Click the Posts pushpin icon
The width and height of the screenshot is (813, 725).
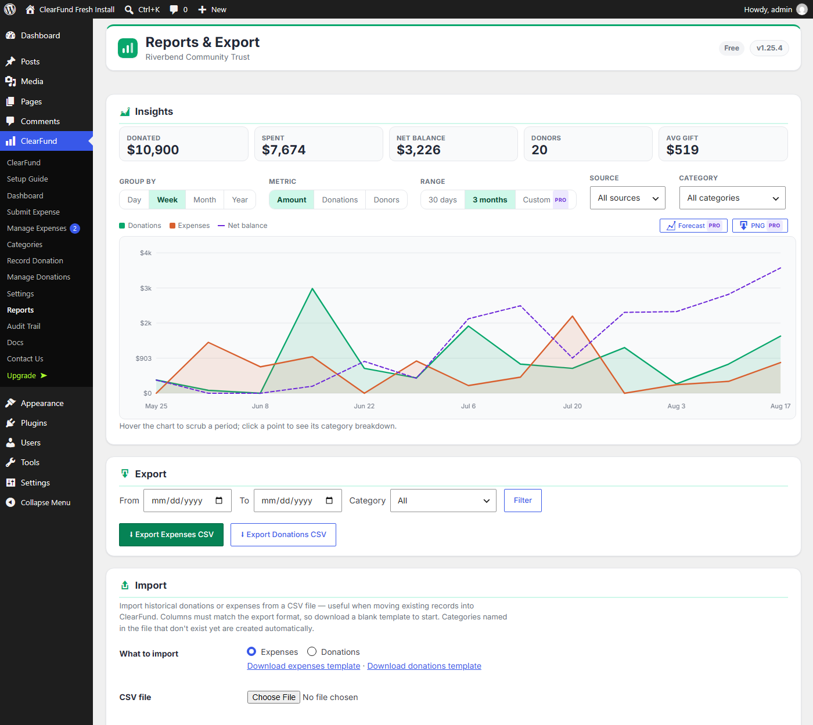[10, 61]
